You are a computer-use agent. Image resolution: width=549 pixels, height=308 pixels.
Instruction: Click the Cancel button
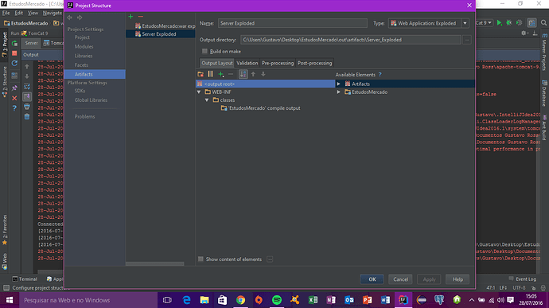400,279
